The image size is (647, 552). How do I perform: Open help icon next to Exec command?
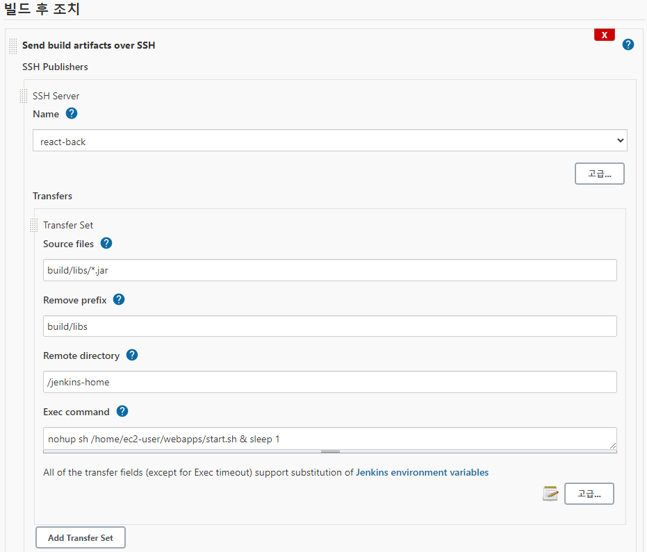coord(122,411)
